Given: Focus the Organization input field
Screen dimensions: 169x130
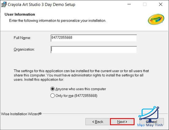Looking at the screenshot, I should [94, 50].
